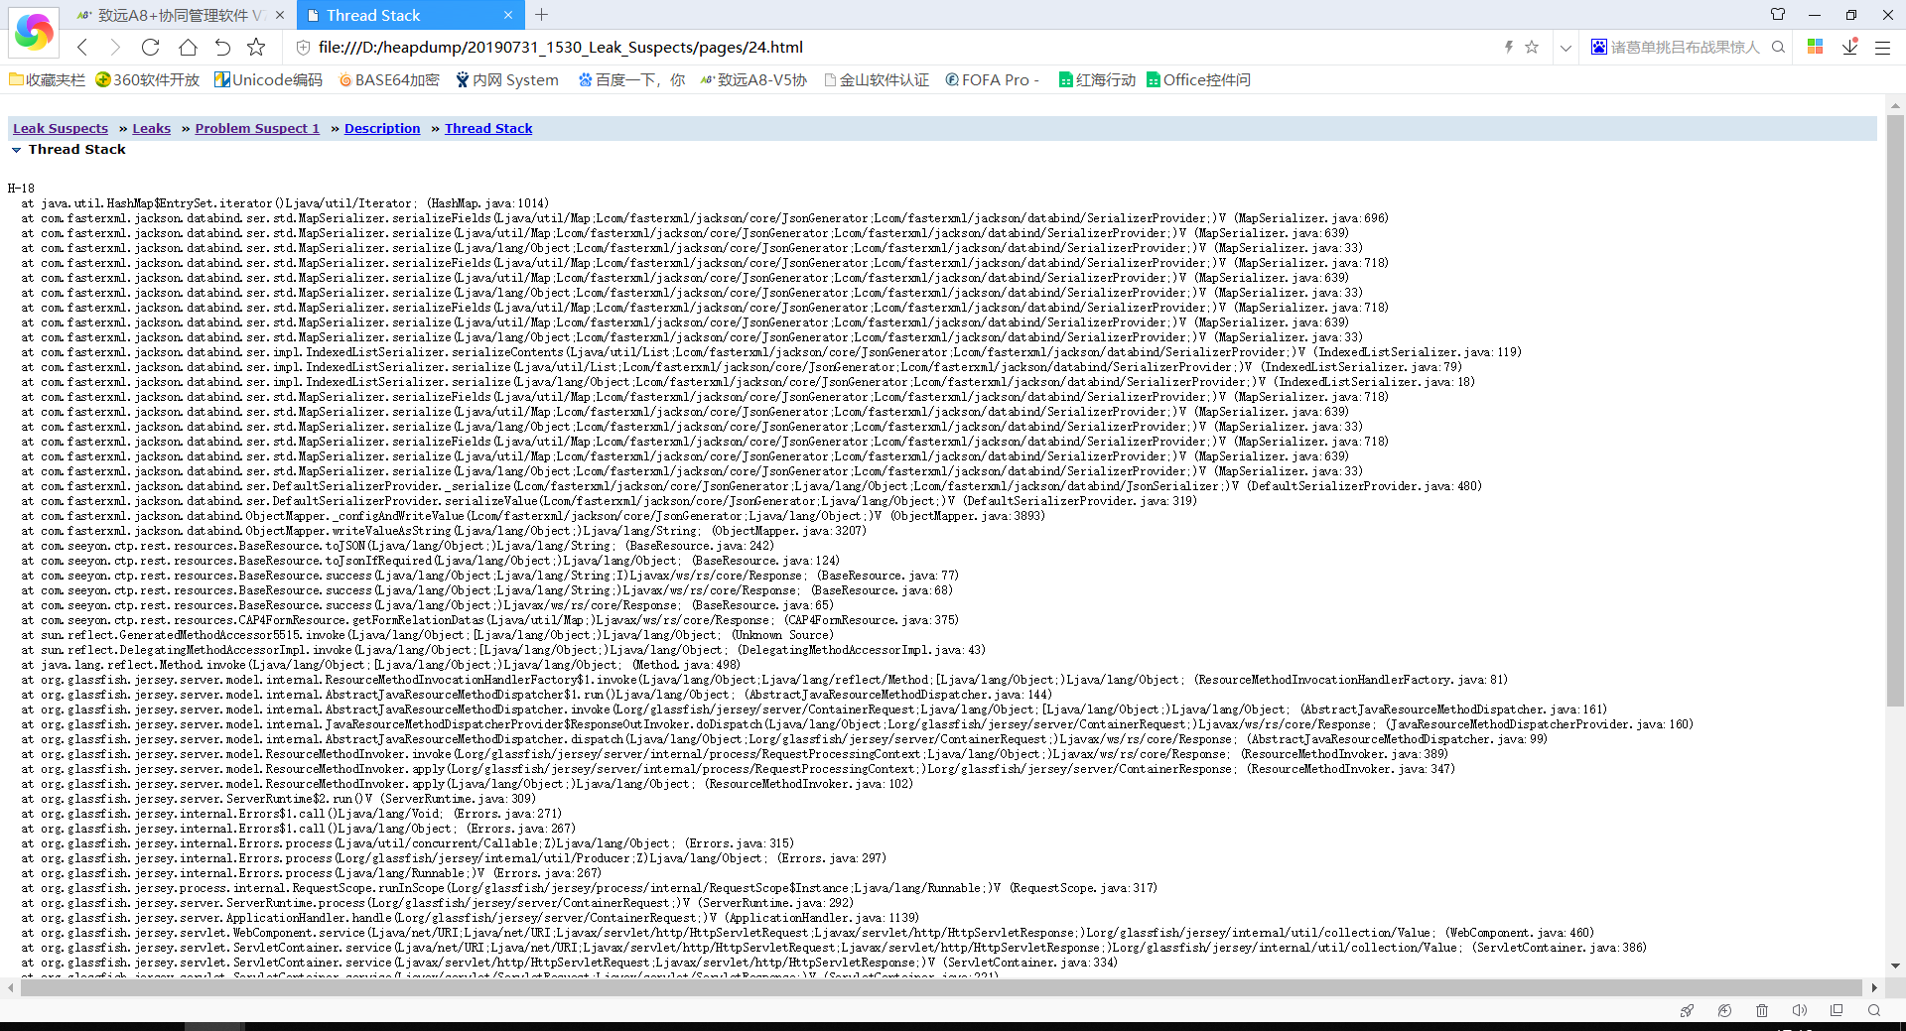The width and height of the screenshot is (1906, 1031).
Task: Go back to the previous page
Action: [82, 47]
